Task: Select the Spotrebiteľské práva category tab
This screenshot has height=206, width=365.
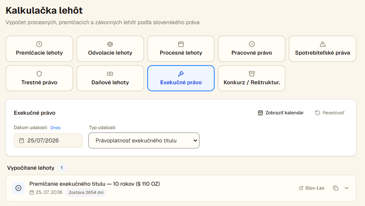Action: tap(322, 49)
